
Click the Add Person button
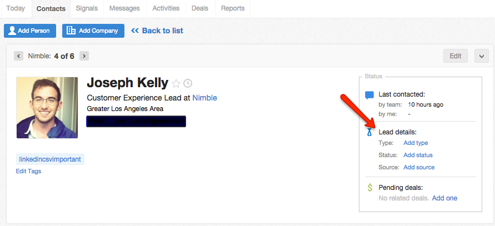click(x=30, y=31)
